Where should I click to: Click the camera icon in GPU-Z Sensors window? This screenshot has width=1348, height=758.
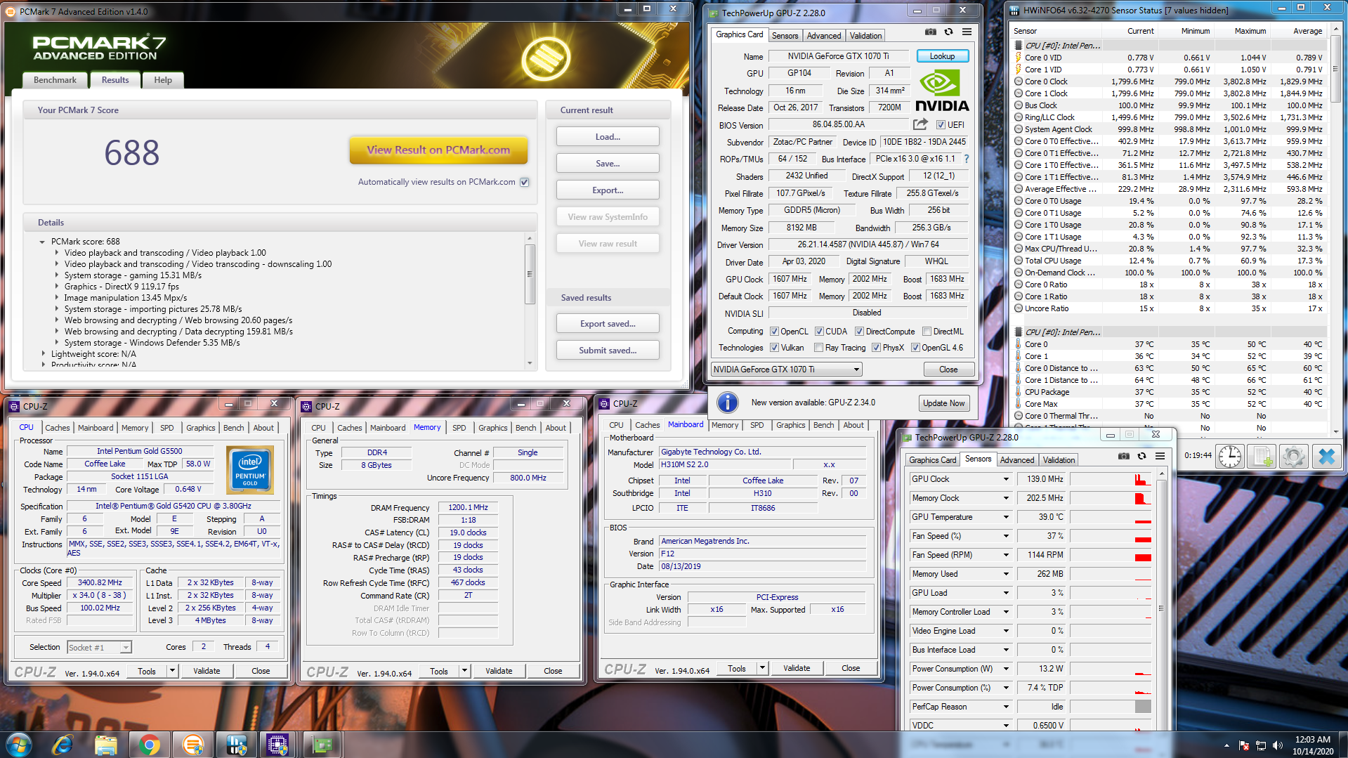point(1124,456)
